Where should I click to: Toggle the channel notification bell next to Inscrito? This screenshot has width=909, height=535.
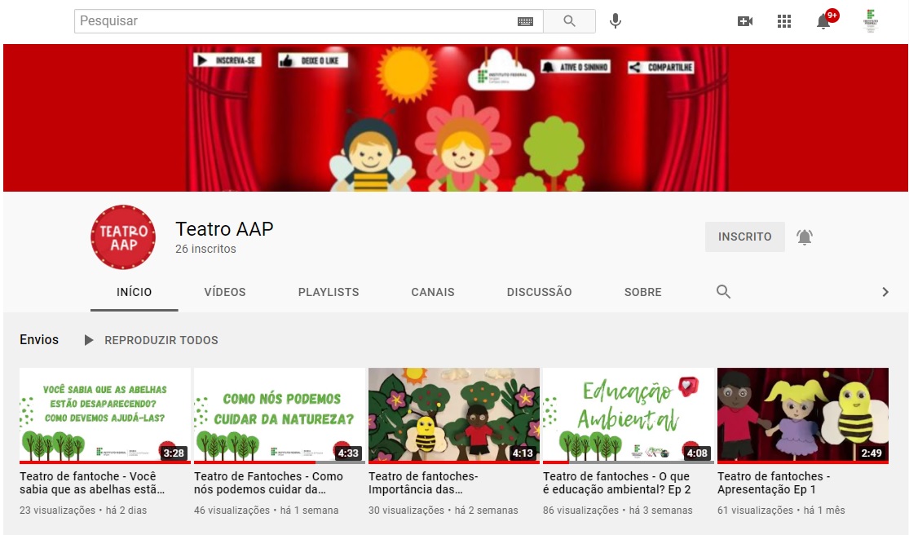tap(805, 237)
